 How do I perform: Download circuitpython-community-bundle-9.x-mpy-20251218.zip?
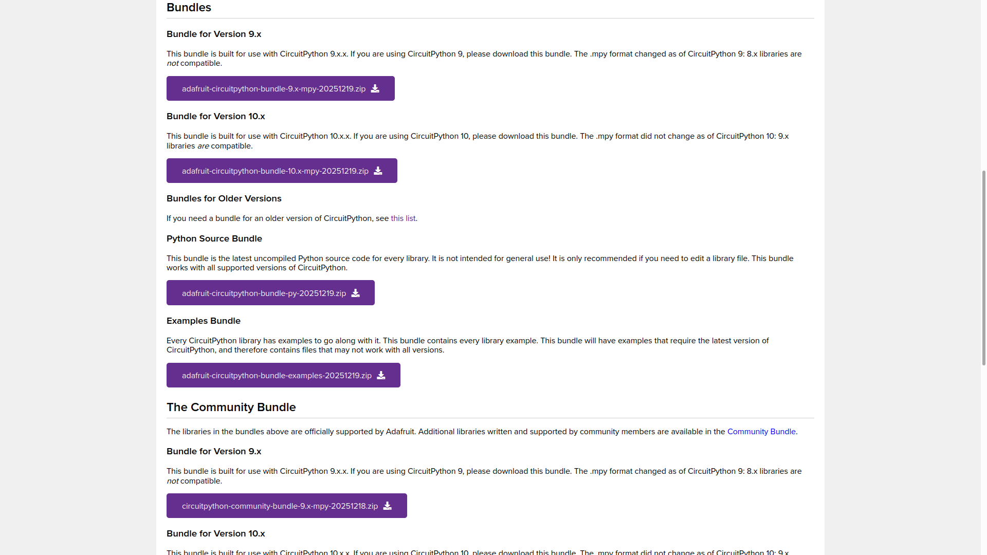[x=286, y=506]
